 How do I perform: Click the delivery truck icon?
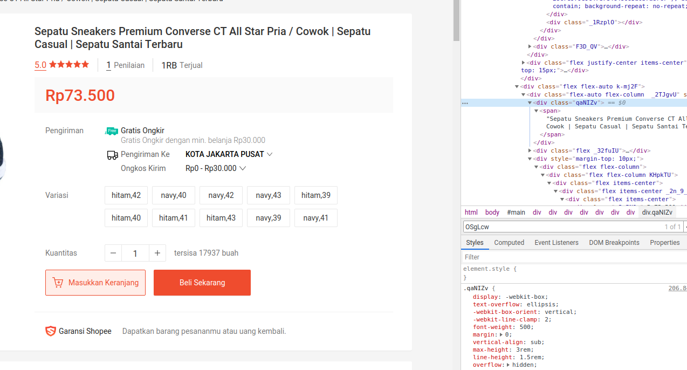(112, 155)
